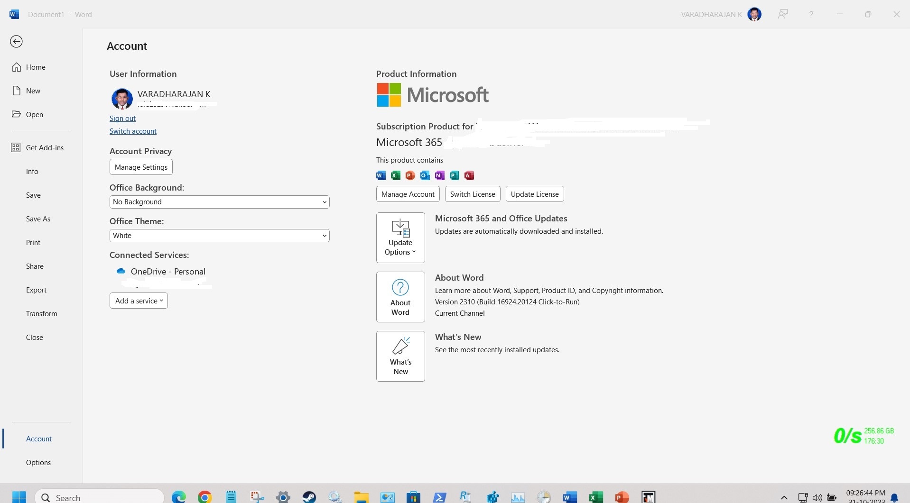Show hidden system tray icons chevron
Screen dimensions: 910x503
coord(784,498)
